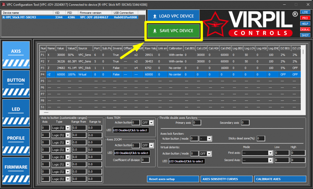Click Reset axes setup
The image size is (313, 189).
(173, 179)
